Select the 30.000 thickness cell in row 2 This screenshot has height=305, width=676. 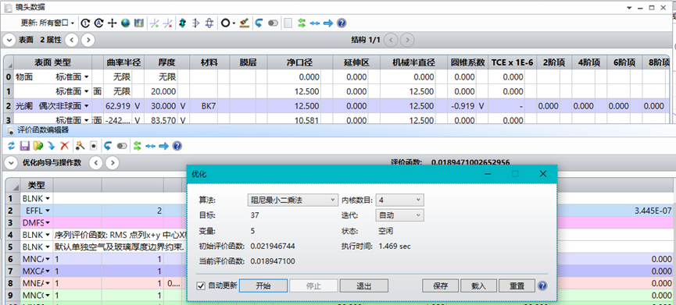pyautogui.click(x=161, y=106)
